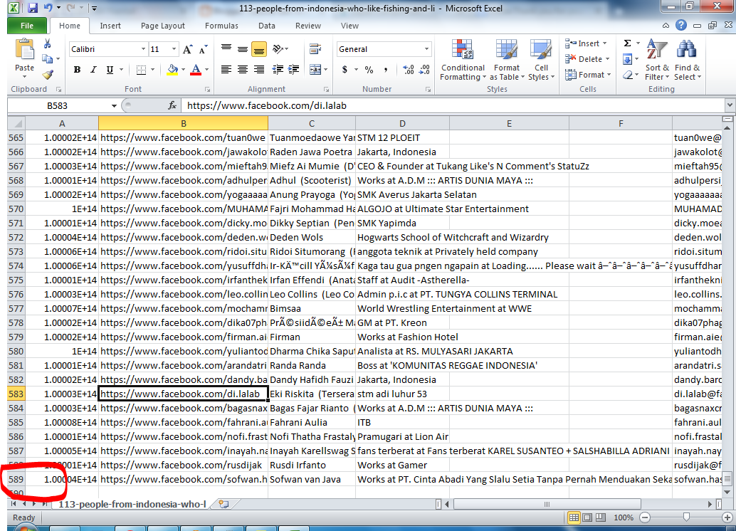Toggle Bold formatting

pyautogui.click(x=77, y=70)
